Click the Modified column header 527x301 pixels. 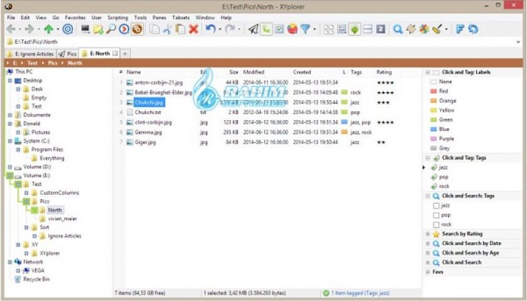pos(253,72)
